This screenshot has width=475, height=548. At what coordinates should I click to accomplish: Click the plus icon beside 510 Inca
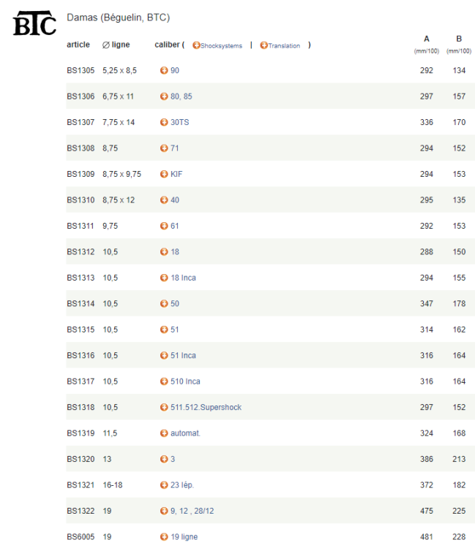(x=164, y=381)
